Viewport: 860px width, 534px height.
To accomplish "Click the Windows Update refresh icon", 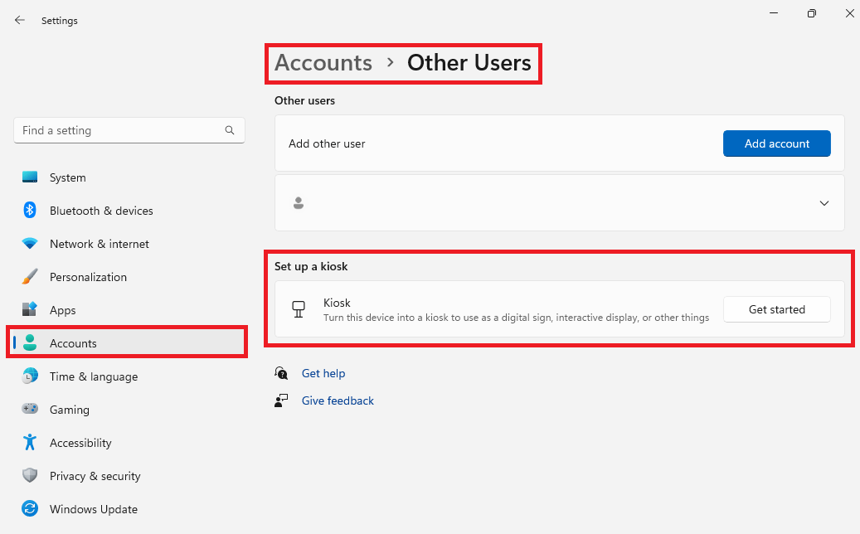I will 30,509.
